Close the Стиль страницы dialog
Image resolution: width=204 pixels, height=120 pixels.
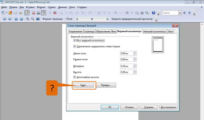pos(175,25)
